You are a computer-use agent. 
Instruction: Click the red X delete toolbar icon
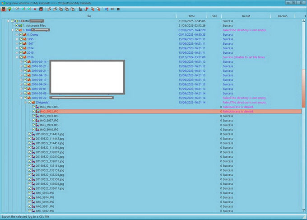(35, 9)
